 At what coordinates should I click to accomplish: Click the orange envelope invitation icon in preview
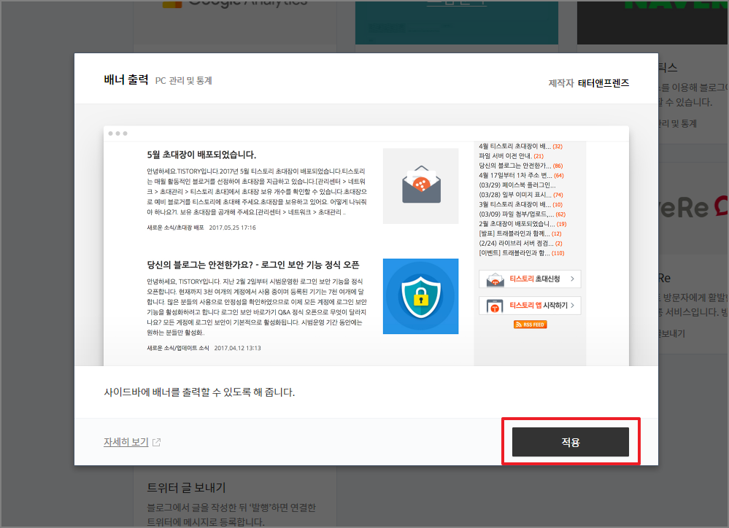[420, 182]
